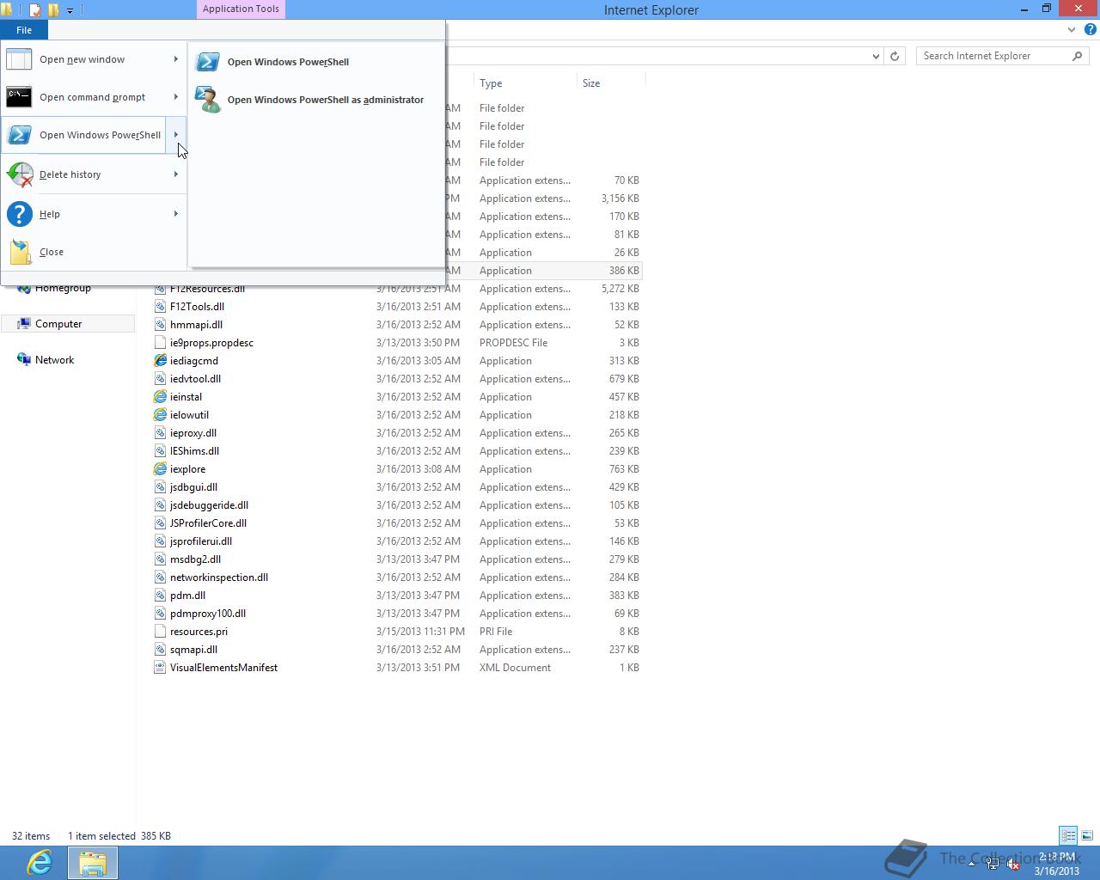
Task: Select file networkinspection.dll
Action: (x=219, y=577)
